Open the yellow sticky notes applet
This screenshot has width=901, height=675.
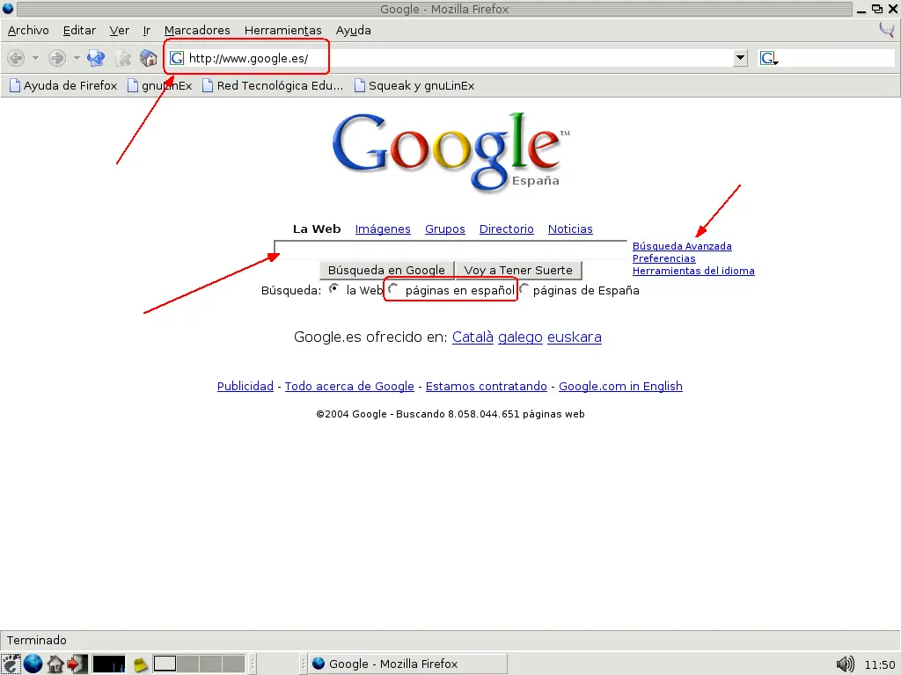pyautogui.click(x=140, y=664)
